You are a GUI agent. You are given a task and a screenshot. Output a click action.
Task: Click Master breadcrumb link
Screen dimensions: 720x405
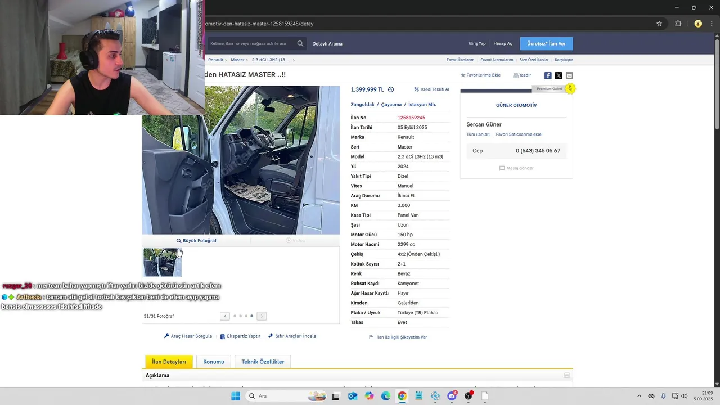[237, 60]
